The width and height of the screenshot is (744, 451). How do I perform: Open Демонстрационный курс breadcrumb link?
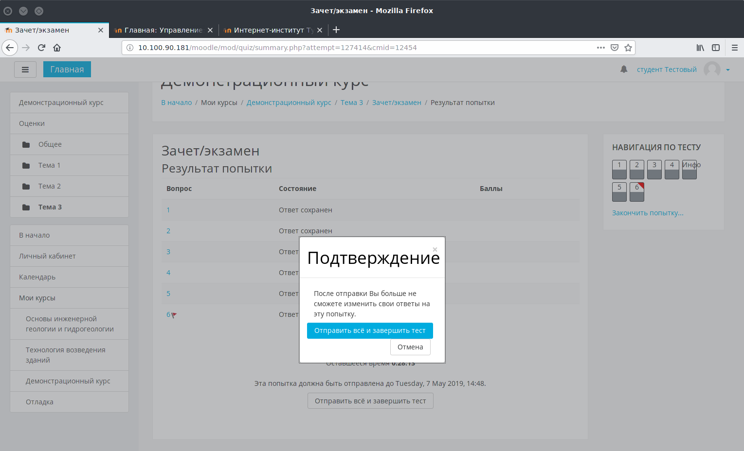pyautogui.click(x=289, y=103)
